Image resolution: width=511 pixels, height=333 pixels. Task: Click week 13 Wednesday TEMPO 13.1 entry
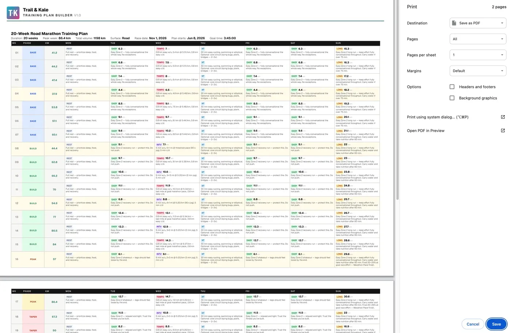177,217
